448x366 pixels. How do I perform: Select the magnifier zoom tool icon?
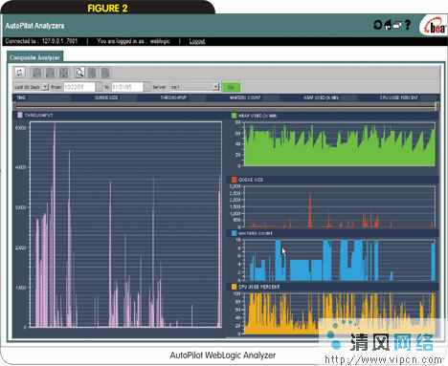point(79,73)
